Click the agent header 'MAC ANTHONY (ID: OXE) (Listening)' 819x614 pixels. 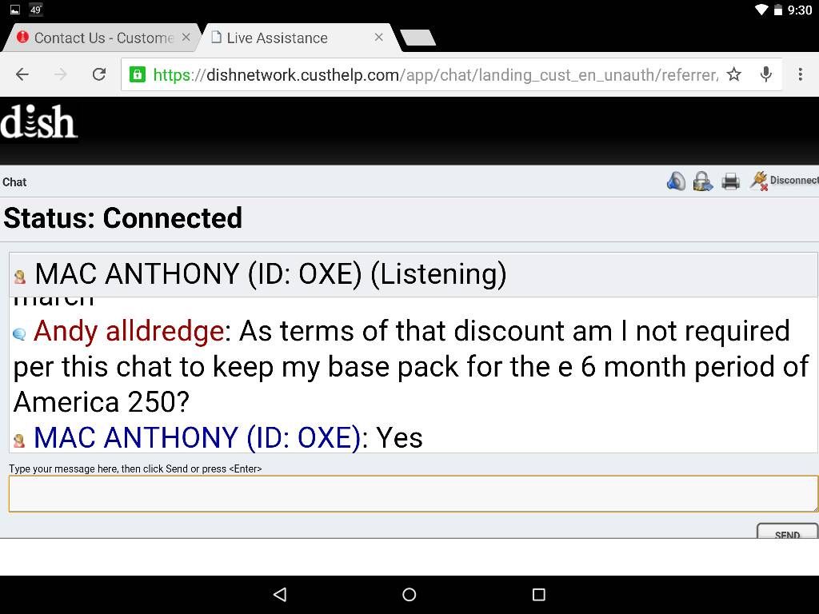click(270, 273)
